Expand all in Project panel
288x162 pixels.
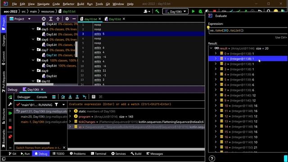51,19
